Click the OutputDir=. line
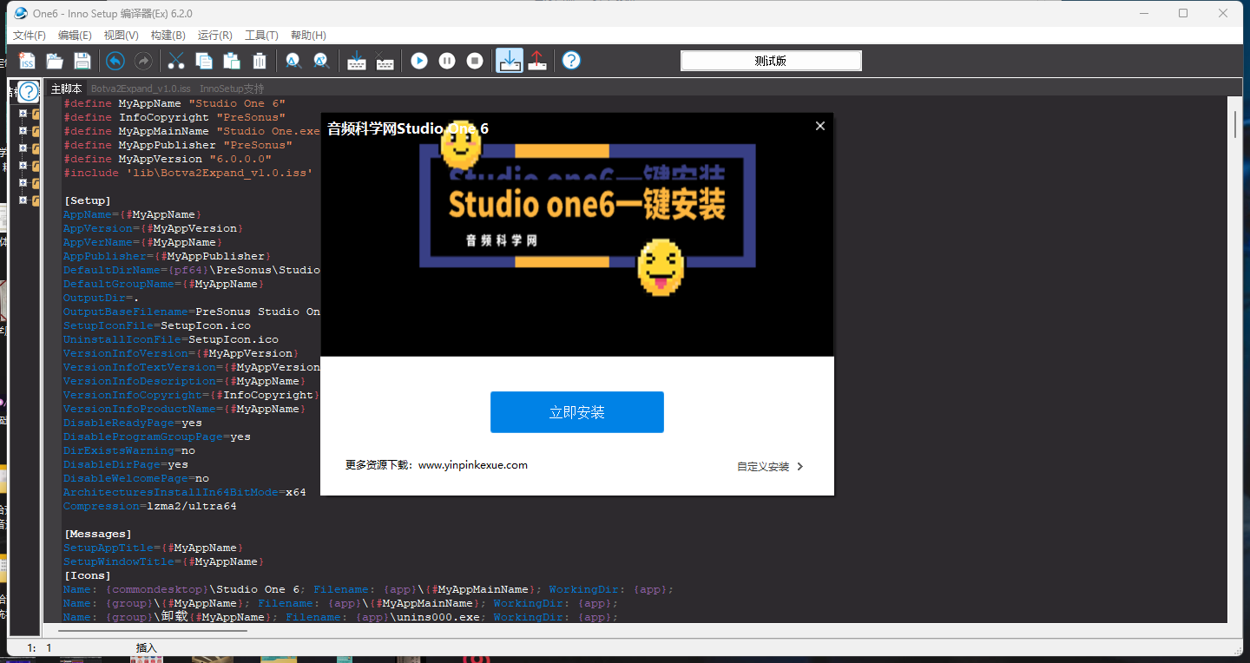Image resolution: width=1250 pixels, height=663 pixels. click(102, 298)
